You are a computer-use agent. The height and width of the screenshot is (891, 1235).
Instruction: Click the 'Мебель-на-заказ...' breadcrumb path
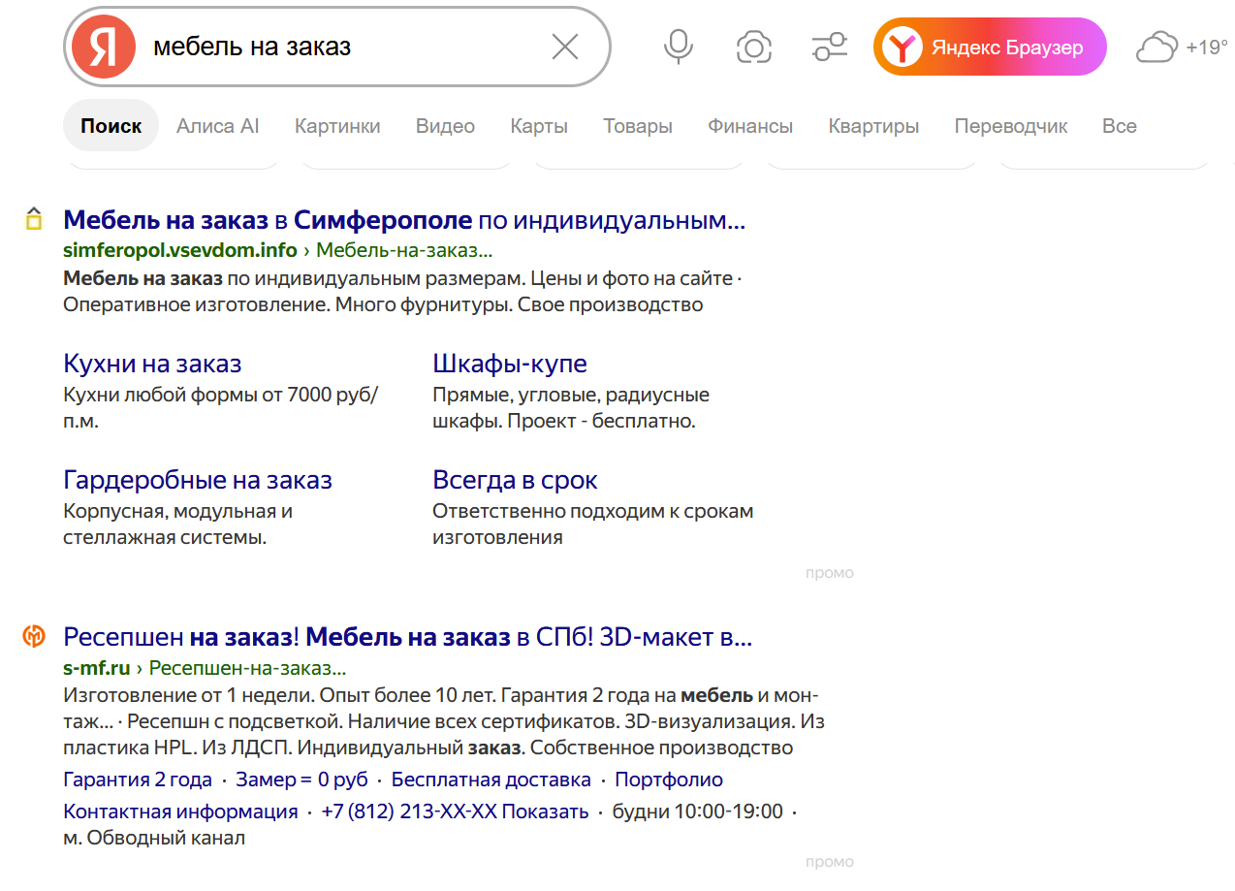point(404,250)
